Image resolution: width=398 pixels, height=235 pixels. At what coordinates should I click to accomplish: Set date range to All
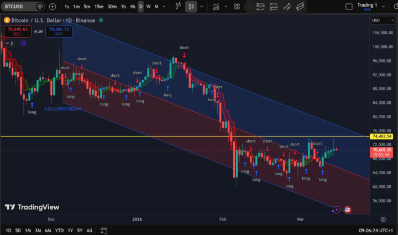click(90, 231)
